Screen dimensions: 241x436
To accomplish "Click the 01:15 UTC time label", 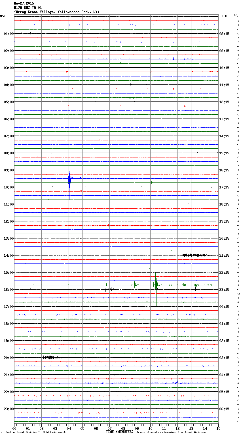I will pos(224,324).
